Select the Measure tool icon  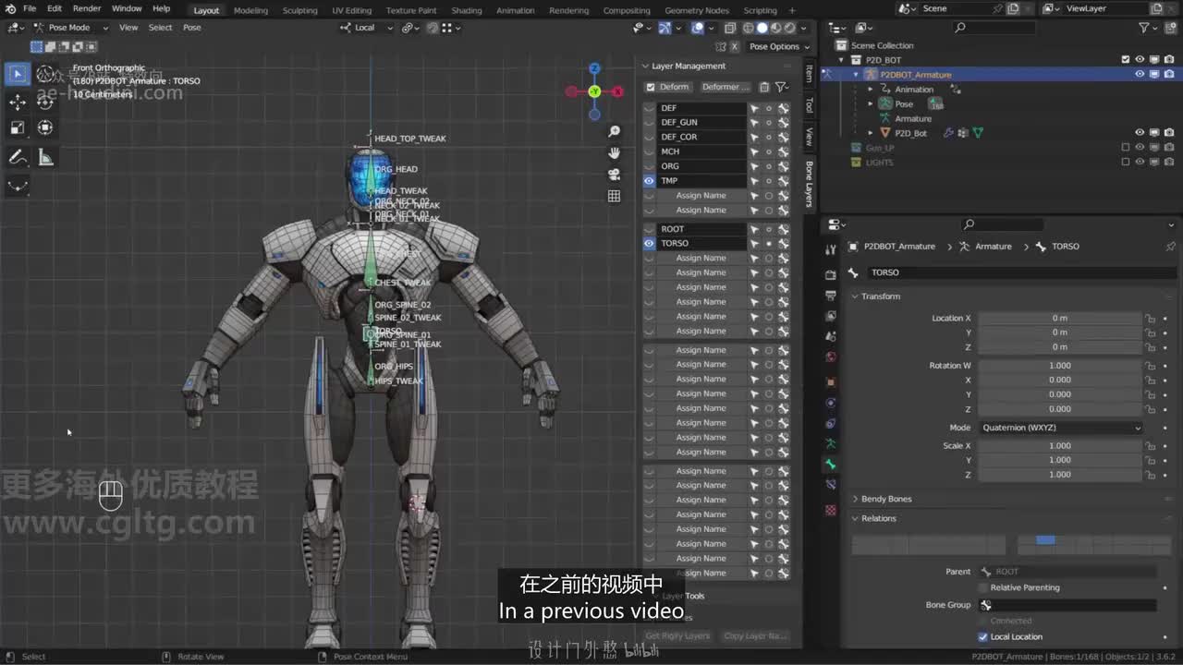point(45,158)
